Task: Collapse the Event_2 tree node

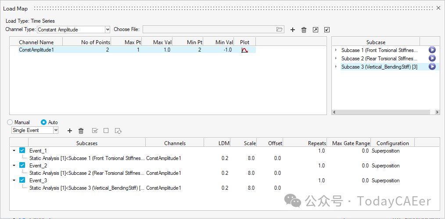Action: click(x=14, y=166)
